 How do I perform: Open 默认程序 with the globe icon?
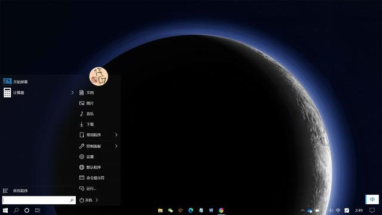pyautogui.click(x=90, y=167)
